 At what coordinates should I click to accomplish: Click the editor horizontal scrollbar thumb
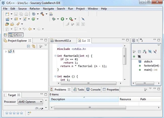coord(89,83)
